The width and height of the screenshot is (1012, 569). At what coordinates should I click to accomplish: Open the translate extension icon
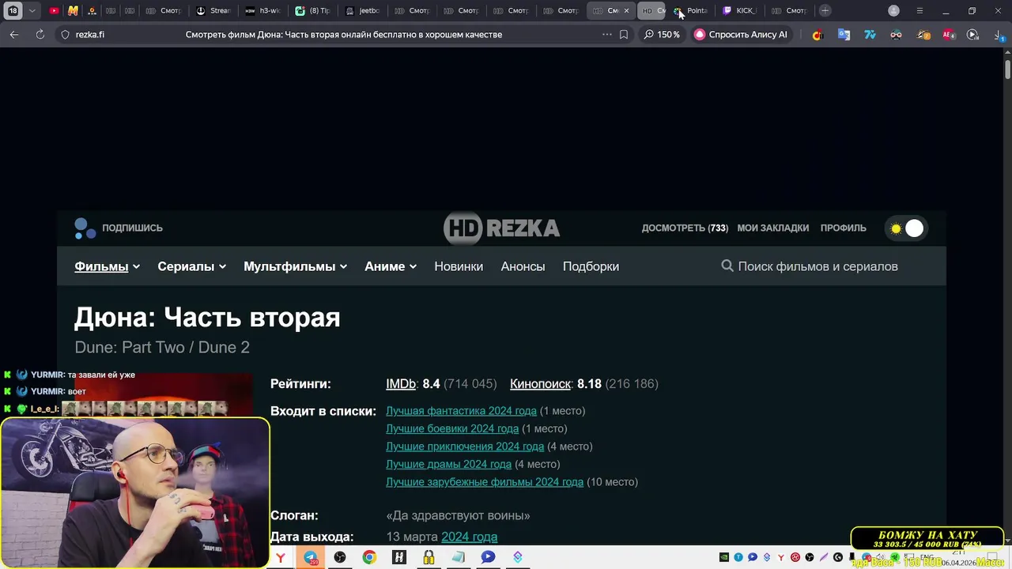(844, 35)
